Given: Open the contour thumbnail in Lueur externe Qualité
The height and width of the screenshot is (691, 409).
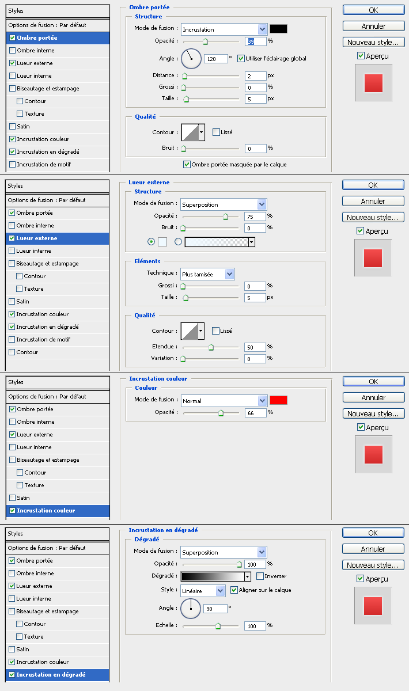Looking at the screenshot, I should [189, 331].
